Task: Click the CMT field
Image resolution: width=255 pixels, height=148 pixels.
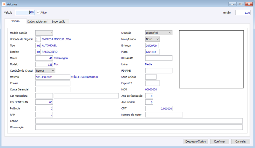Action: [x=159, y=108]
